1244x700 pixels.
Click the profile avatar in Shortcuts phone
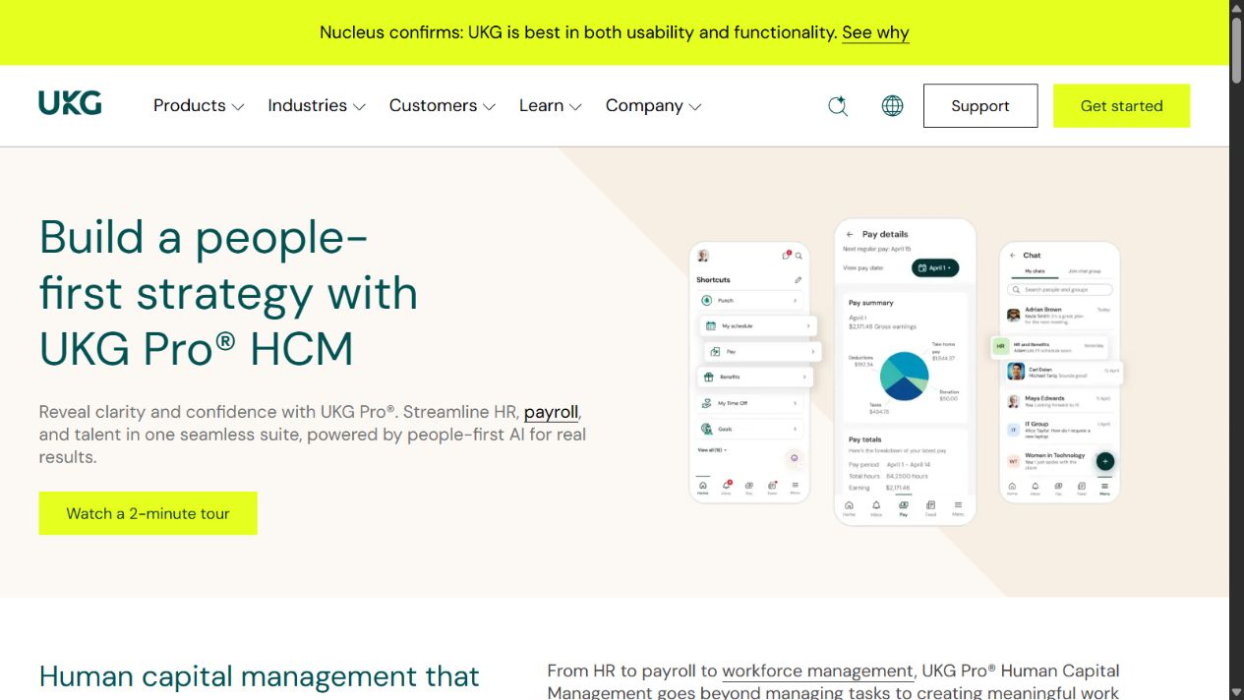click(x=703, y=256)
